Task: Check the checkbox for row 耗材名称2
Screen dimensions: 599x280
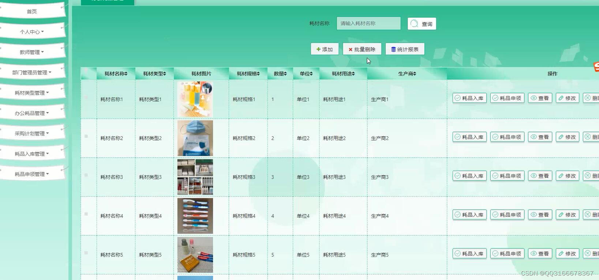Action: [x=86, y=136]
